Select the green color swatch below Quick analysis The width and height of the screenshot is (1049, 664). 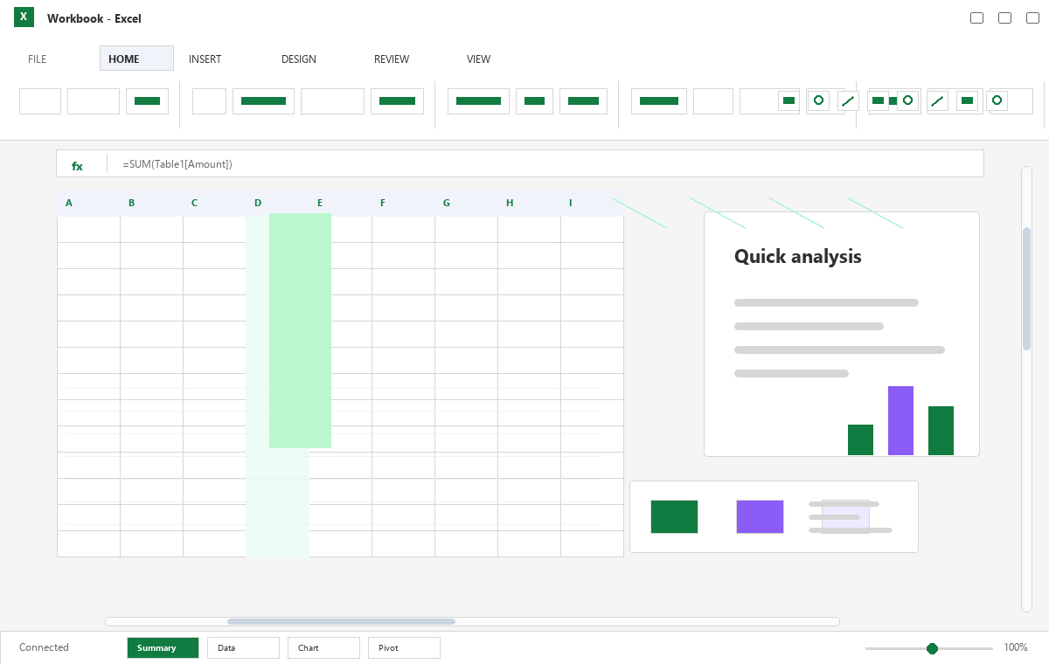tap(674, 516)
